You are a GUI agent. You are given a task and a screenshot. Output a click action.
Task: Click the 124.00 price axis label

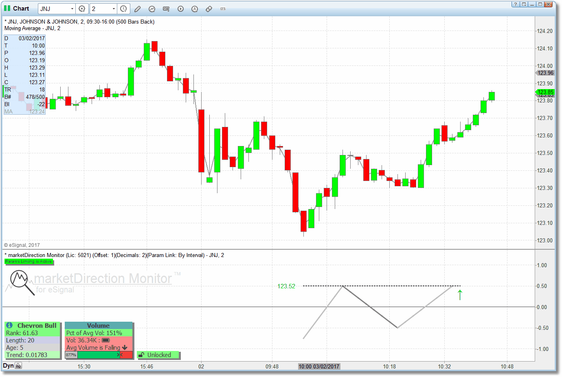pyautogui.click(x=545, y=66)
